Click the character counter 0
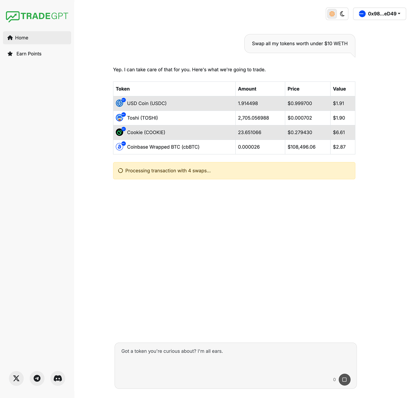The height and width of the screenshot is (398, 413). tap(334, 380)
